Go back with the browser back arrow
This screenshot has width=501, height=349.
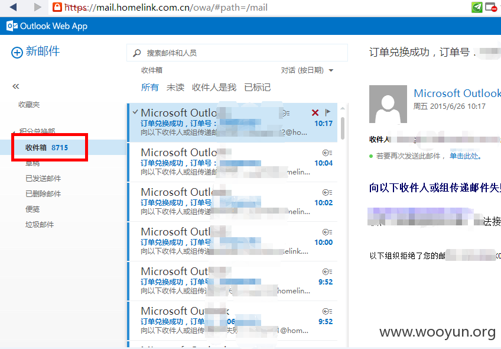tap(13, 7)
